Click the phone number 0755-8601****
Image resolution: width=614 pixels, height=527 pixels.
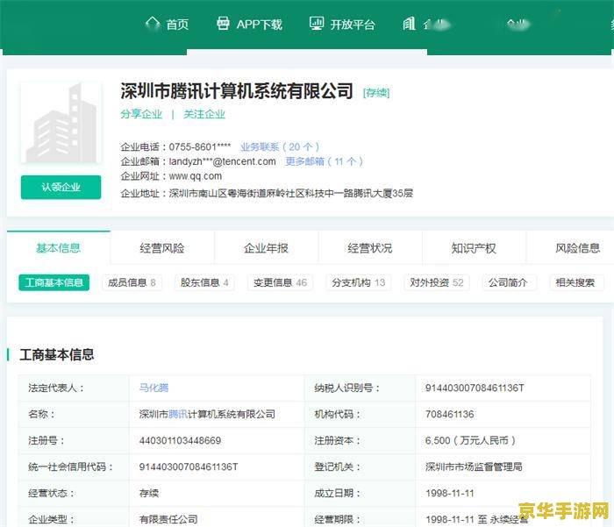pyautogui.click(x=200, y=146)
